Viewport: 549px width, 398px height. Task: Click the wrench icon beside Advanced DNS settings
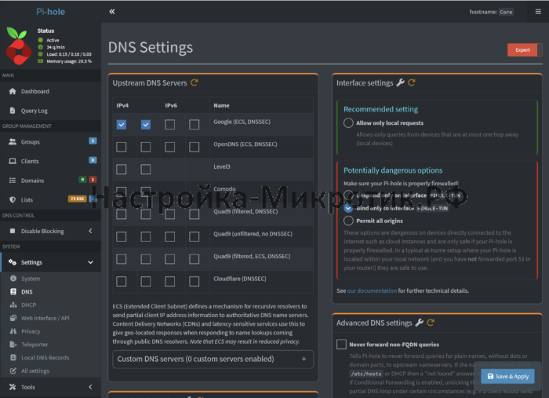pos(419,323)
